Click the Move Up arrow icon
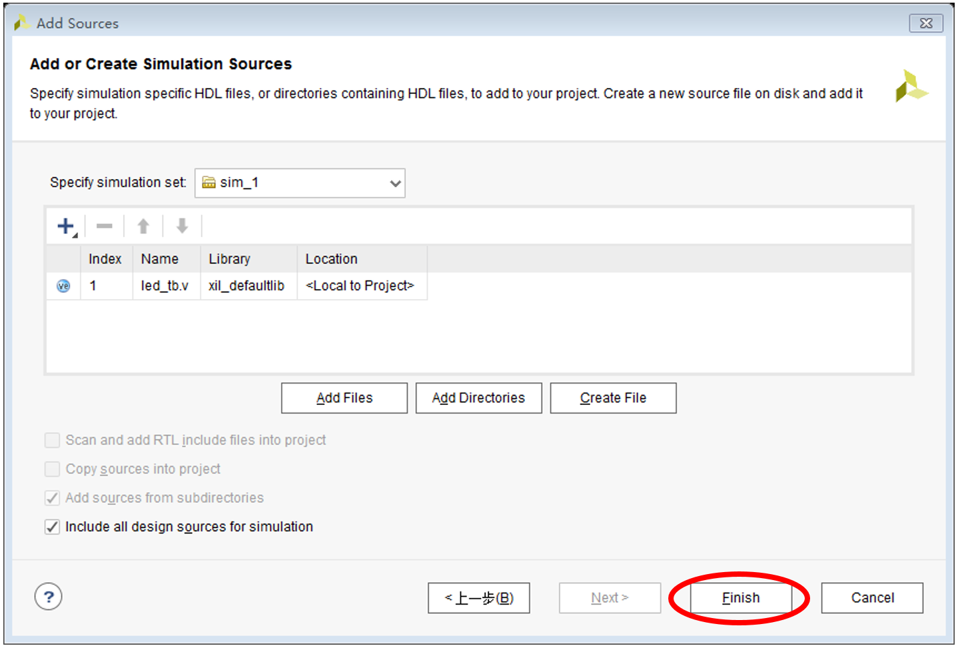The height and width of the screenshot is (648, 958). pos(143,226)
